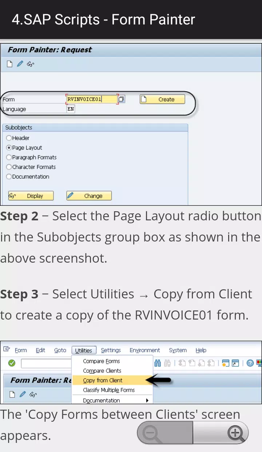Click the bold 'Step 3' text
262x452 pixels.
pyautogui.click(x=19, y=294)
